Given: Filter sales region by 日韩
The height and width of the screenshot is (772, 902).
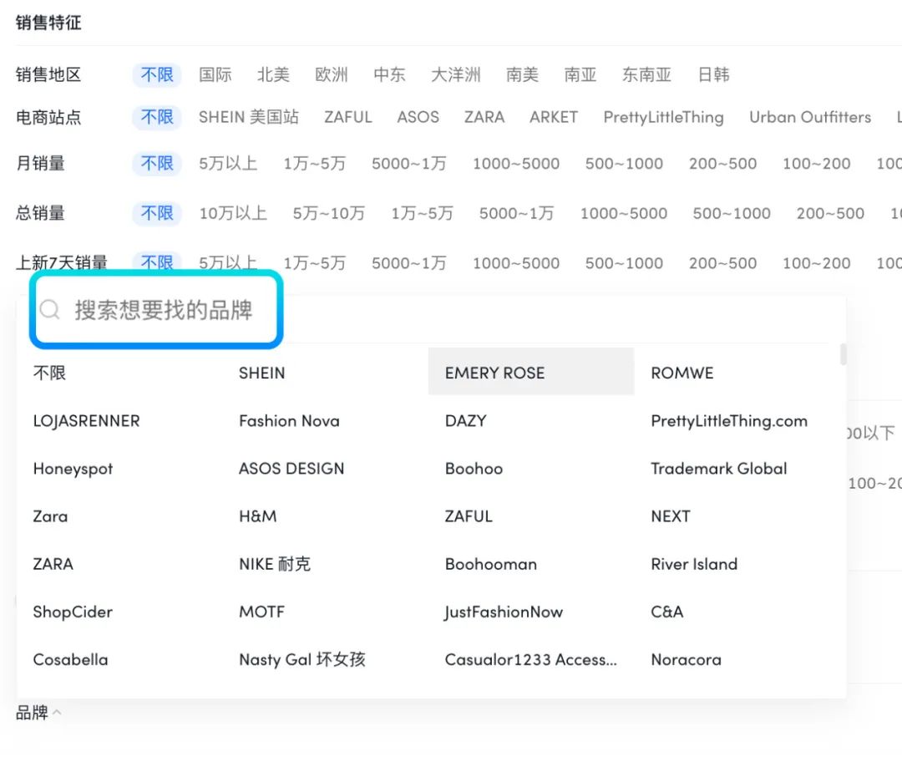Looking at the screenshot, I should 713,75.
